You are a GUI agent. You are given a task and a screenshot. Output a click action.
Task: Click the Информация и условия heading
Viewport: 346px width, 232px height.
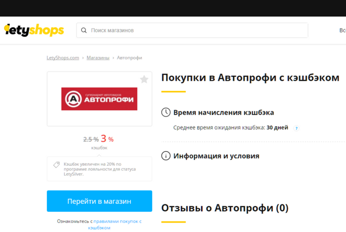(x=216, y=156)
